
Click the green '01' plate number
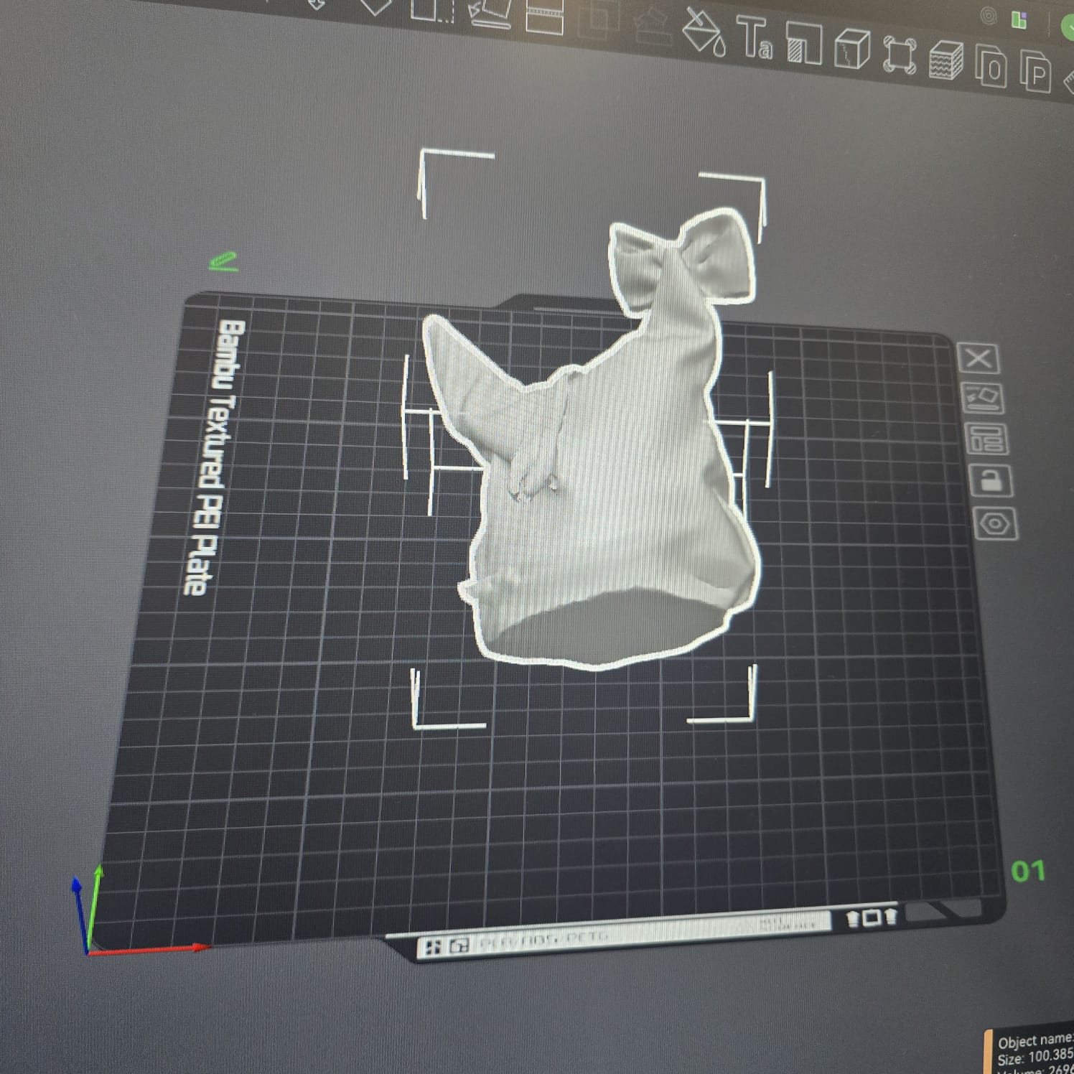(1027, 871)
